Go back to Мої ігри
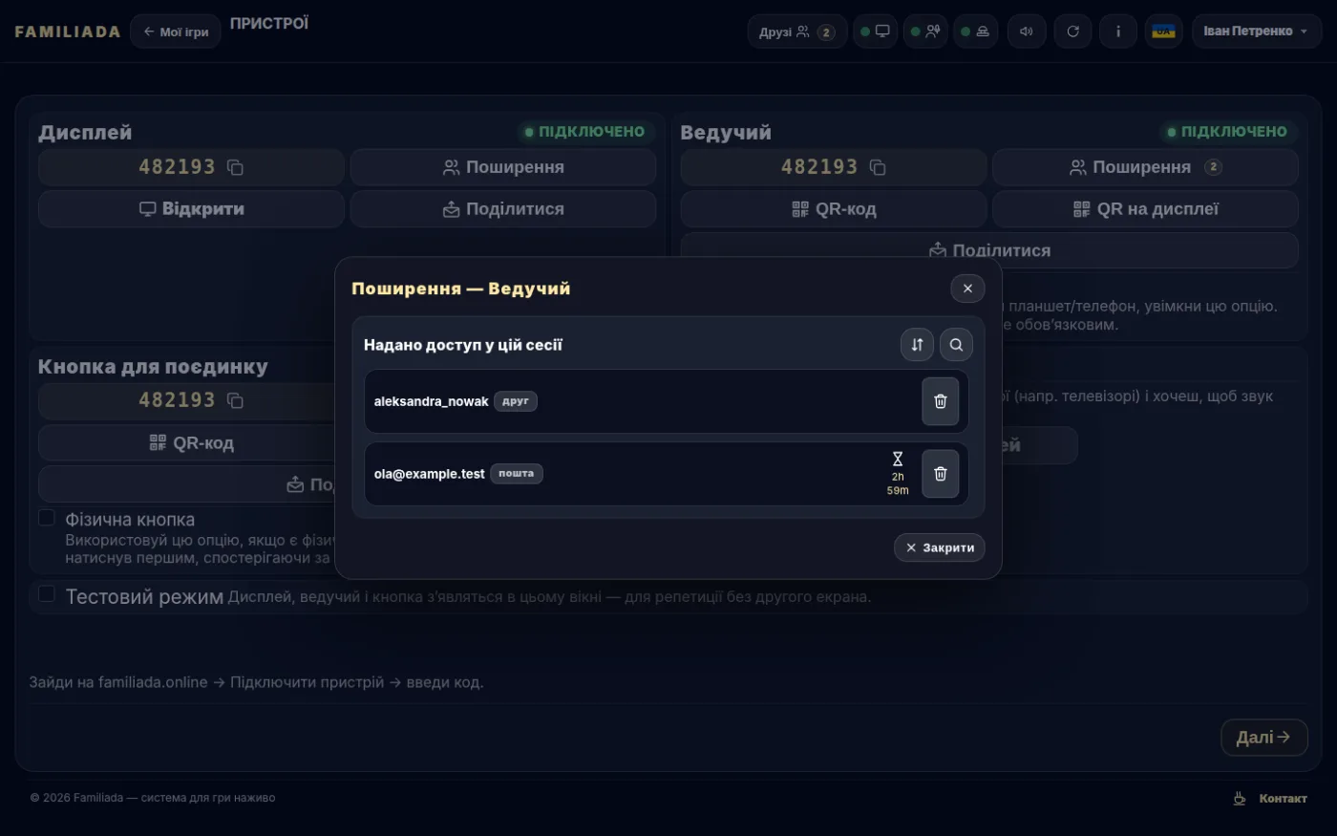The height and width of the screenshot is (836, 1337). (x=176, y=32)
